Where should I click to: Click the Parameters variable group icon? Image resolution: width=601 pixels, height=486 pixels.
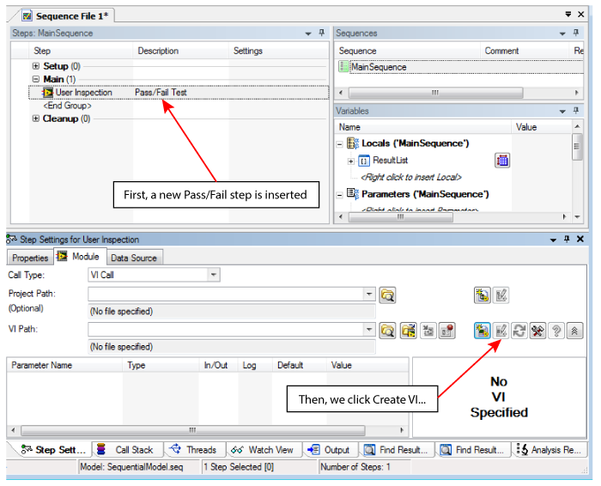(353, 194)
